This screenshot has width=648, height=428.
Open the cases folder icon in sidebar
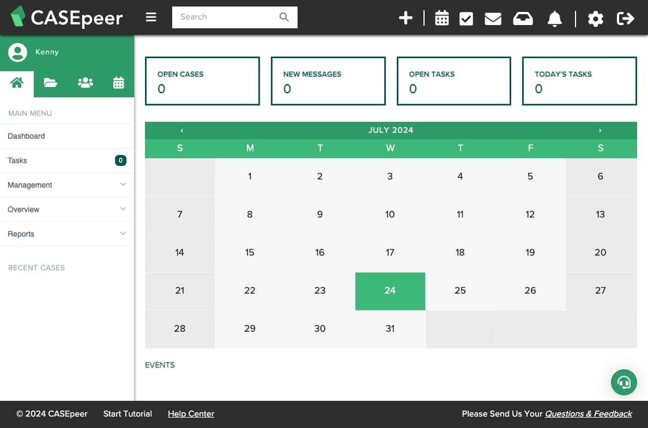click(50, 83)
